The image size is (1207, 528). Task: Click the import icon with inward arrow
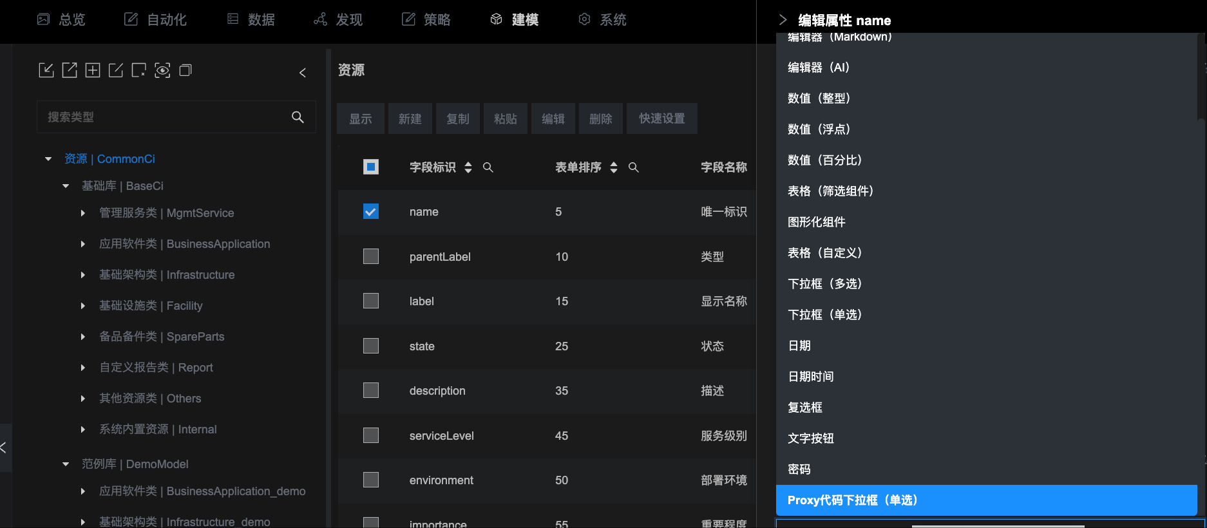click(x=46, y=70)
